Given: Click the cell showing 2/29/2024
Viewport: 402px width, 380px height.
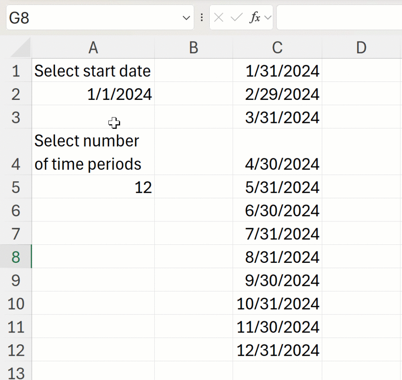Looking at the screenshot, I should pos(277,94).
